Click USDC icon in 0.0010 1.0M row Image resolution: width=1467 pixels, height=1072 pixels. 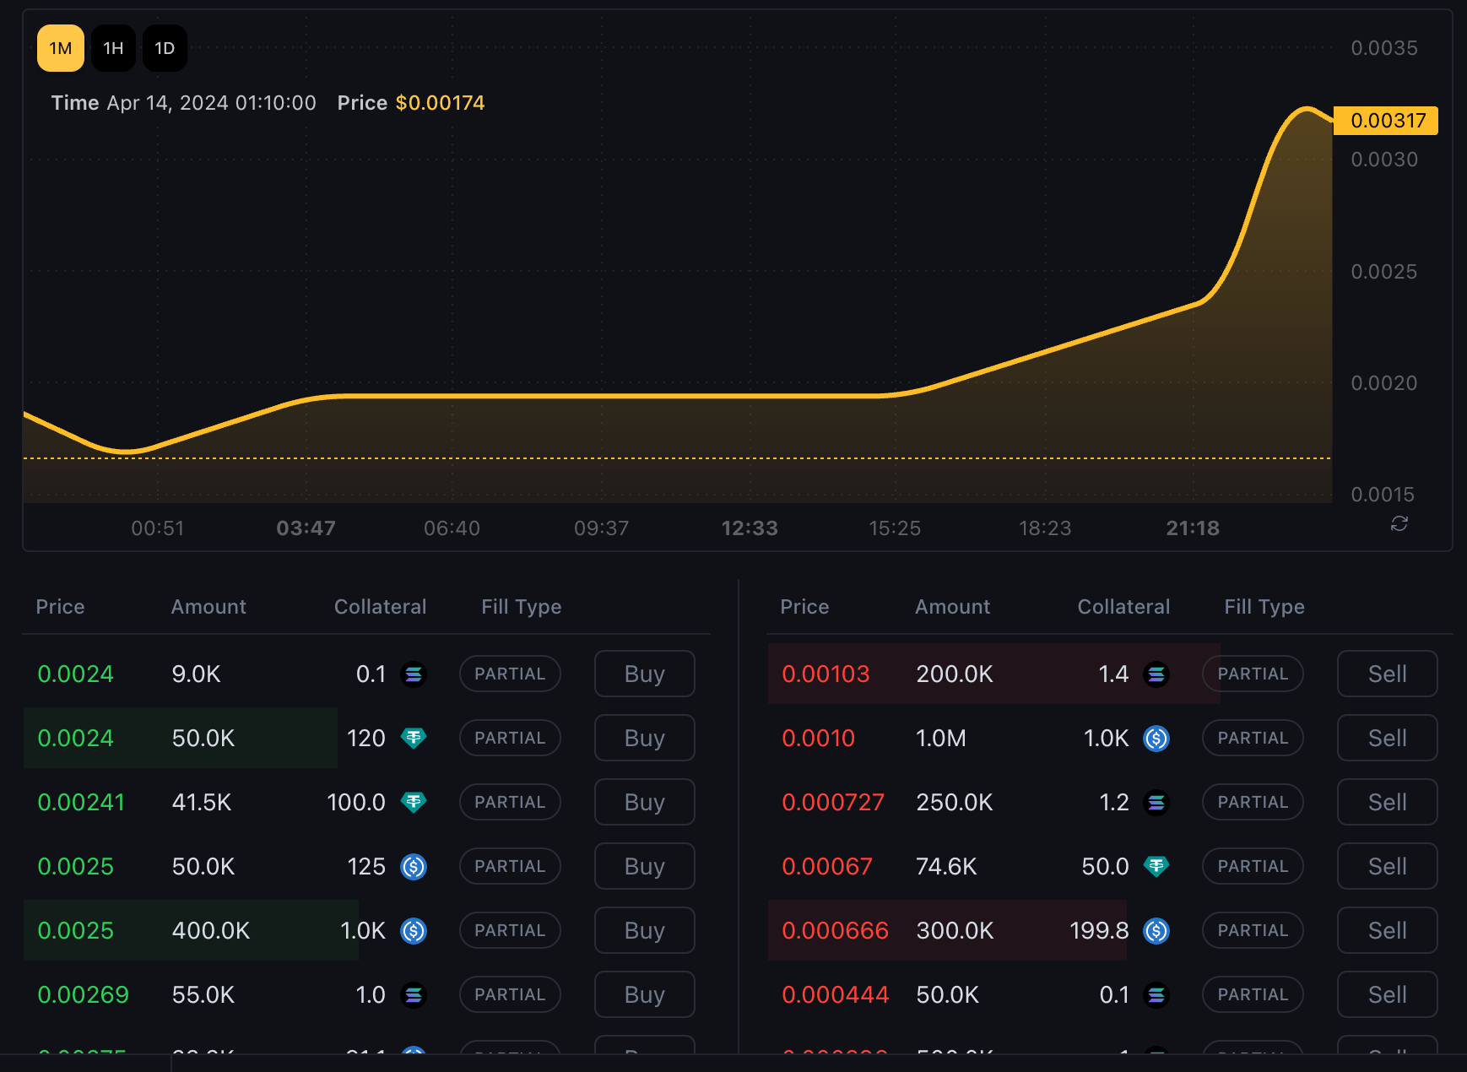(1156, 739)
